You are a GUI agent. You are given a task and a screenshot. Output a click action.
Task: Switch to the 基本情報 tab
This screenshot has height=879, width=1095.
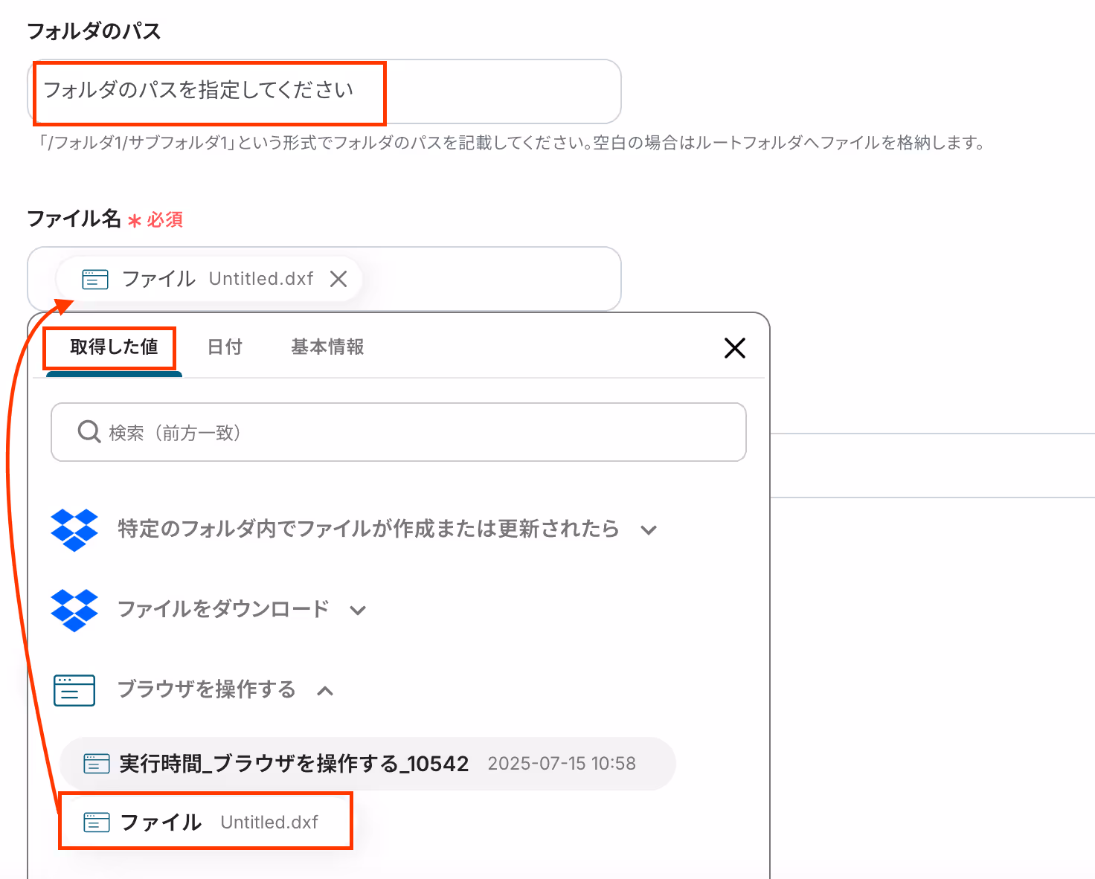tap(327, 347)
